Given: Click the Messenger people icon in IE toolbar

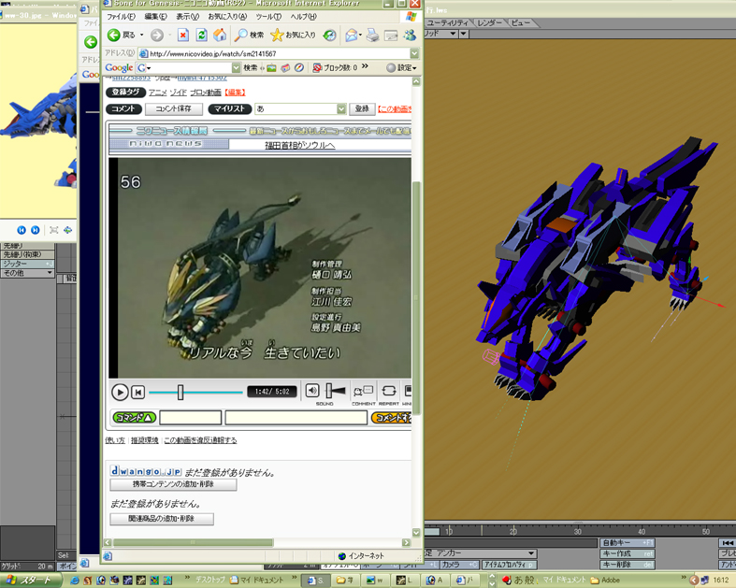Looking at the screenshot, I should click(x=410, y=35).
